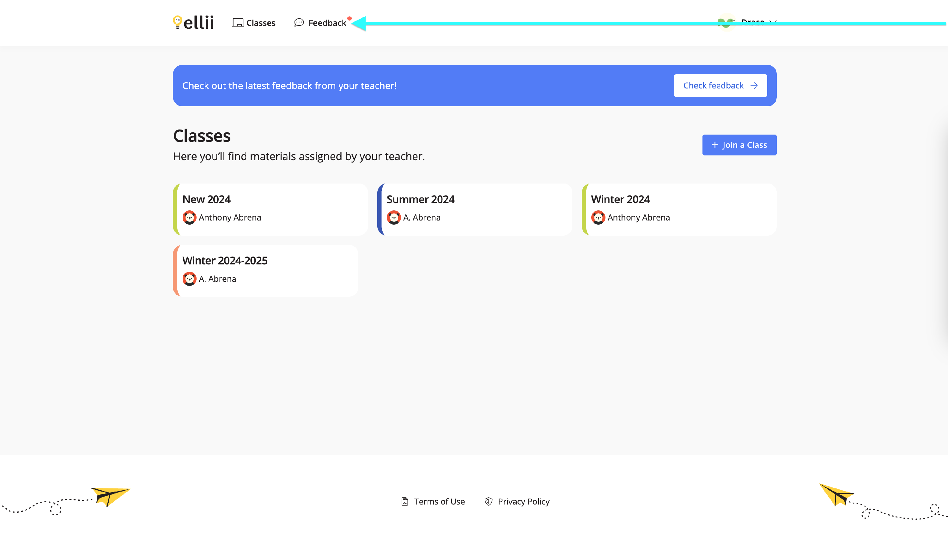Open the Terms of Use link
This screenshot has width=948, height=538.
tap(439, 501)
